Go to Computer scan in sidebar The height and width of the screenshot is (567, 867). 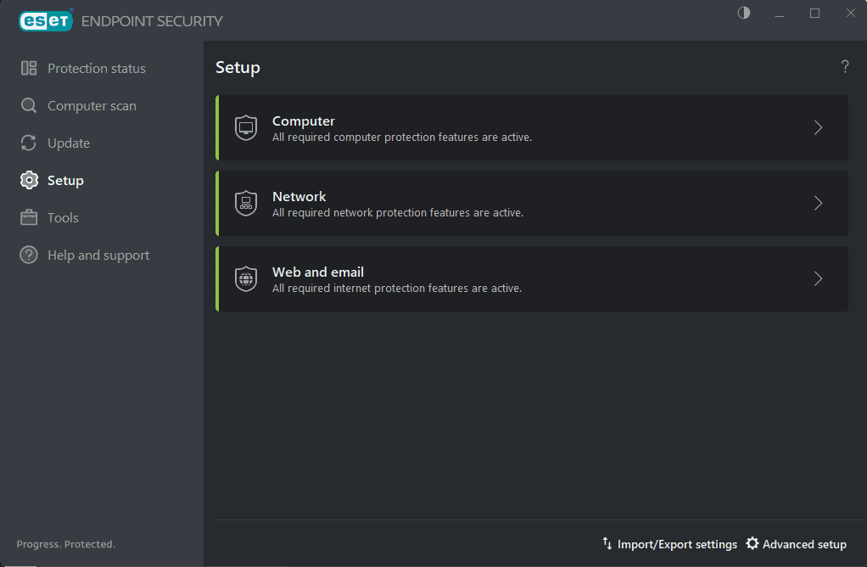pos(92,105)
